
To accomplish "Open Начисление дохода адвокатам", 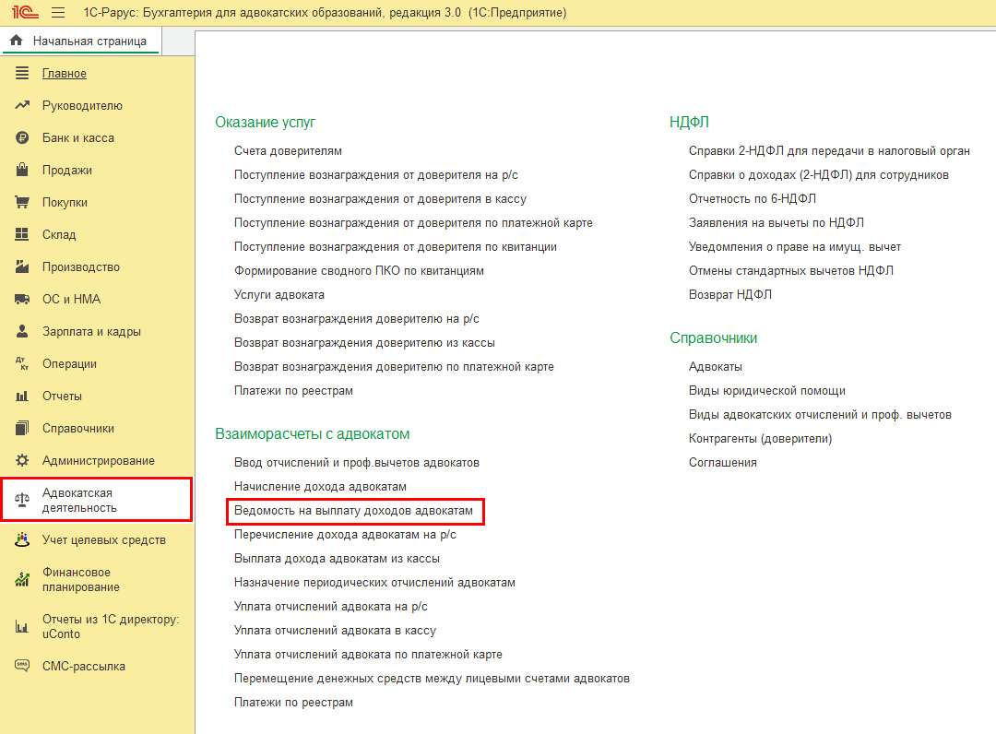I will [320, 487].
